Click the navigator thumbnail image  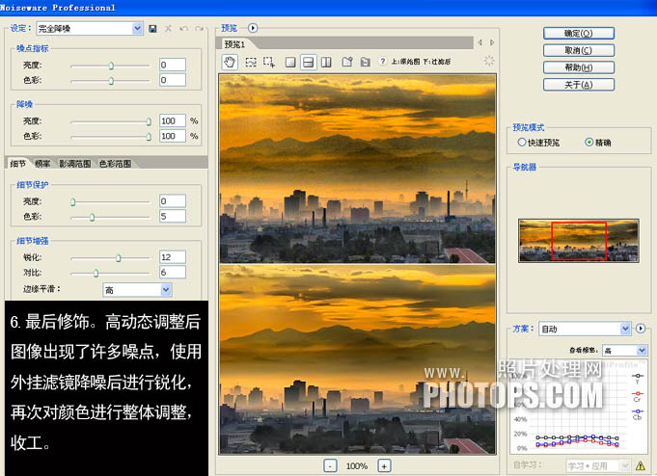tap(578, 240)
